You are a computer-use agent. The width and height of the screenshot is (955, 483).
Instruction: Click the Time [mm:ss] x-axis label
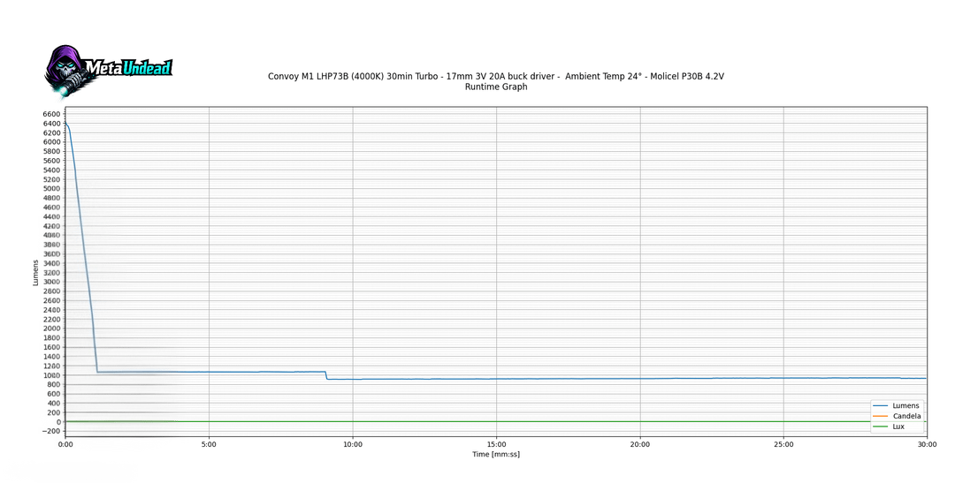pos(495,454)
